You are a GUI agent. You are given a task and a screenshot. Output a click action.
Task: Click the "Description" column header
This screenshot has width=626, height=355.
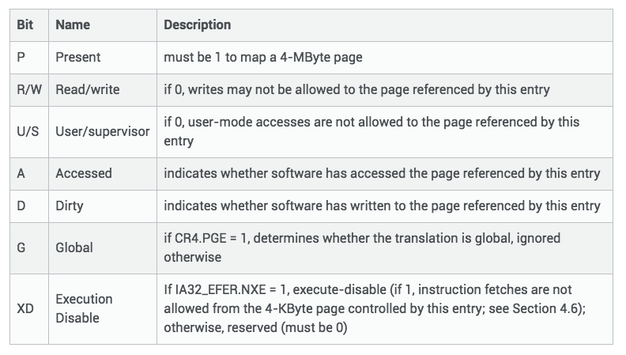click(x=197, y=25)
